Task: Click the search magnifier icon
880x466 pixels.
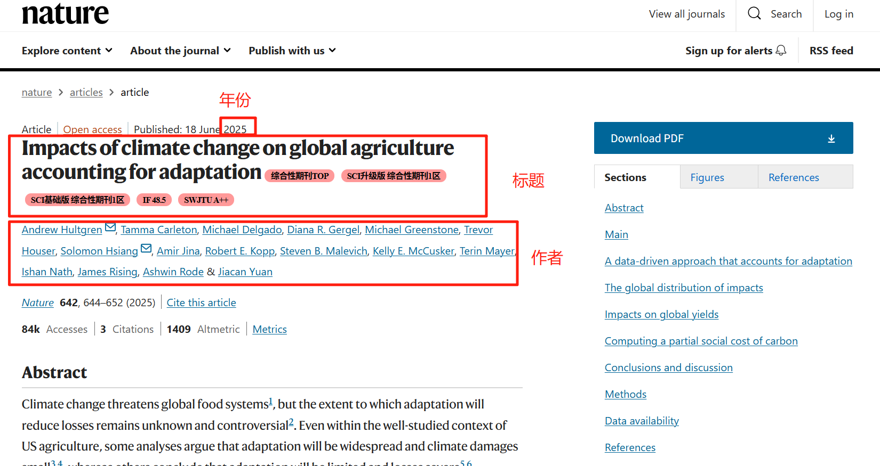Action: [754, 13]
